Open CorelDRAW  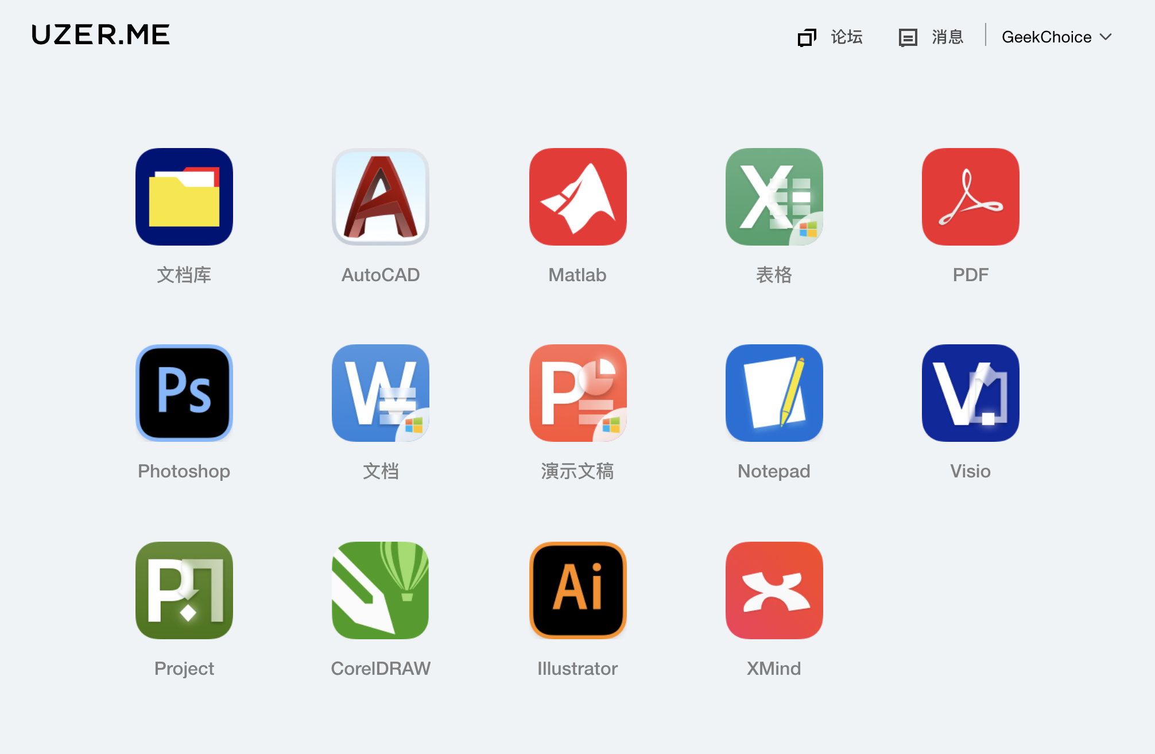[381, 590]
